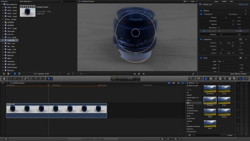Switch to the Info inspector tab

pyautogui.click(x=232, y=2)
